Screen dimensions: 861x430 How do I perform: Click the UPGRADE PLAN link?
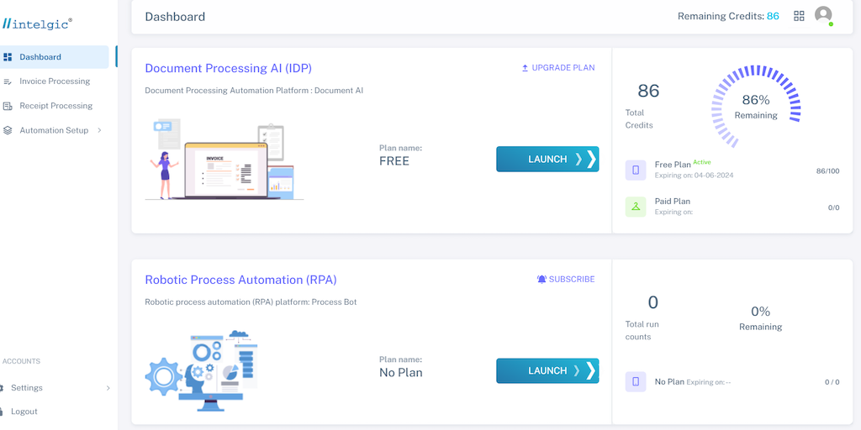[558, 68]
